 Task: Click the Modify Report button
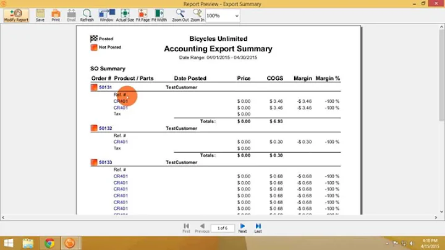coord(16,15)
